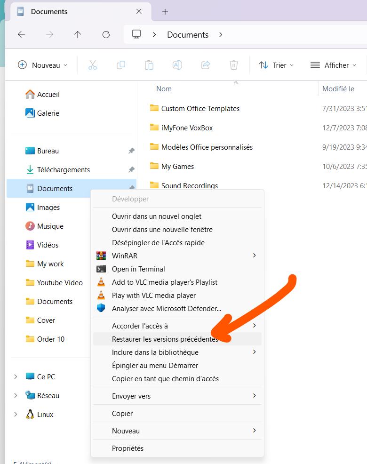Select Sound Recordings folder

tap(184, 185)
